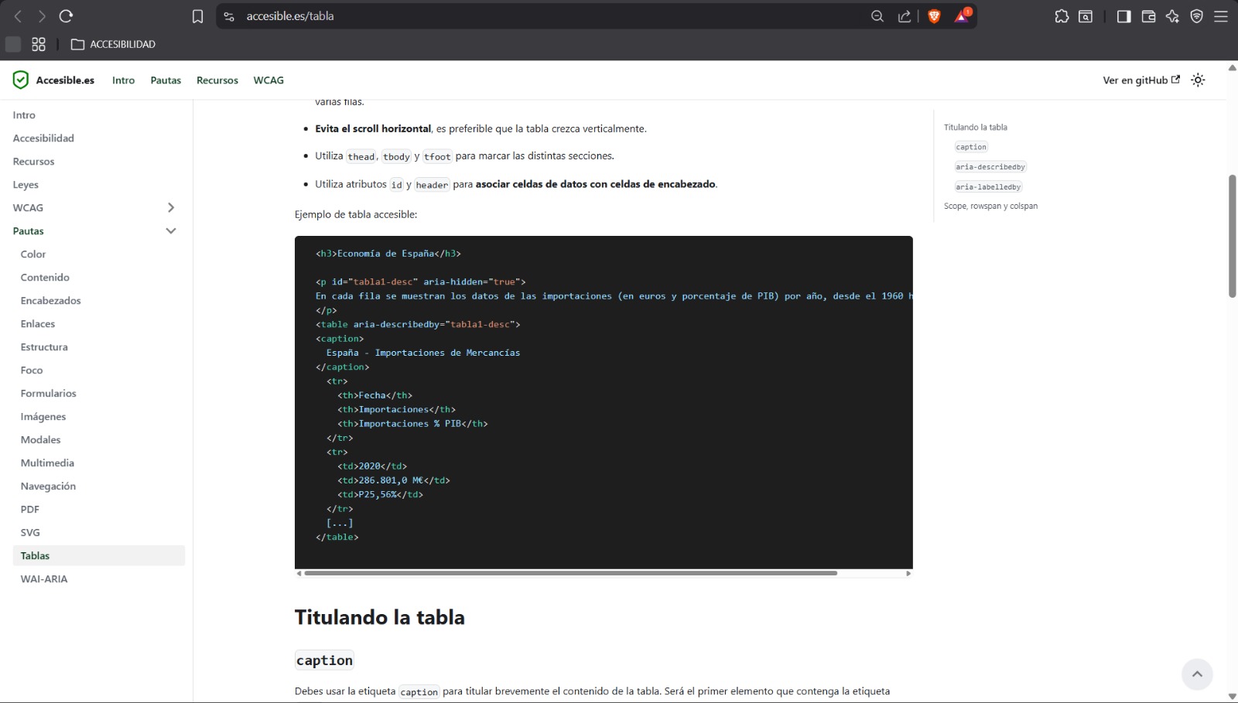This screenshot has height=703, width=1238.
Task: Open the browser extensions puzzle icon
Action: 1062,16
